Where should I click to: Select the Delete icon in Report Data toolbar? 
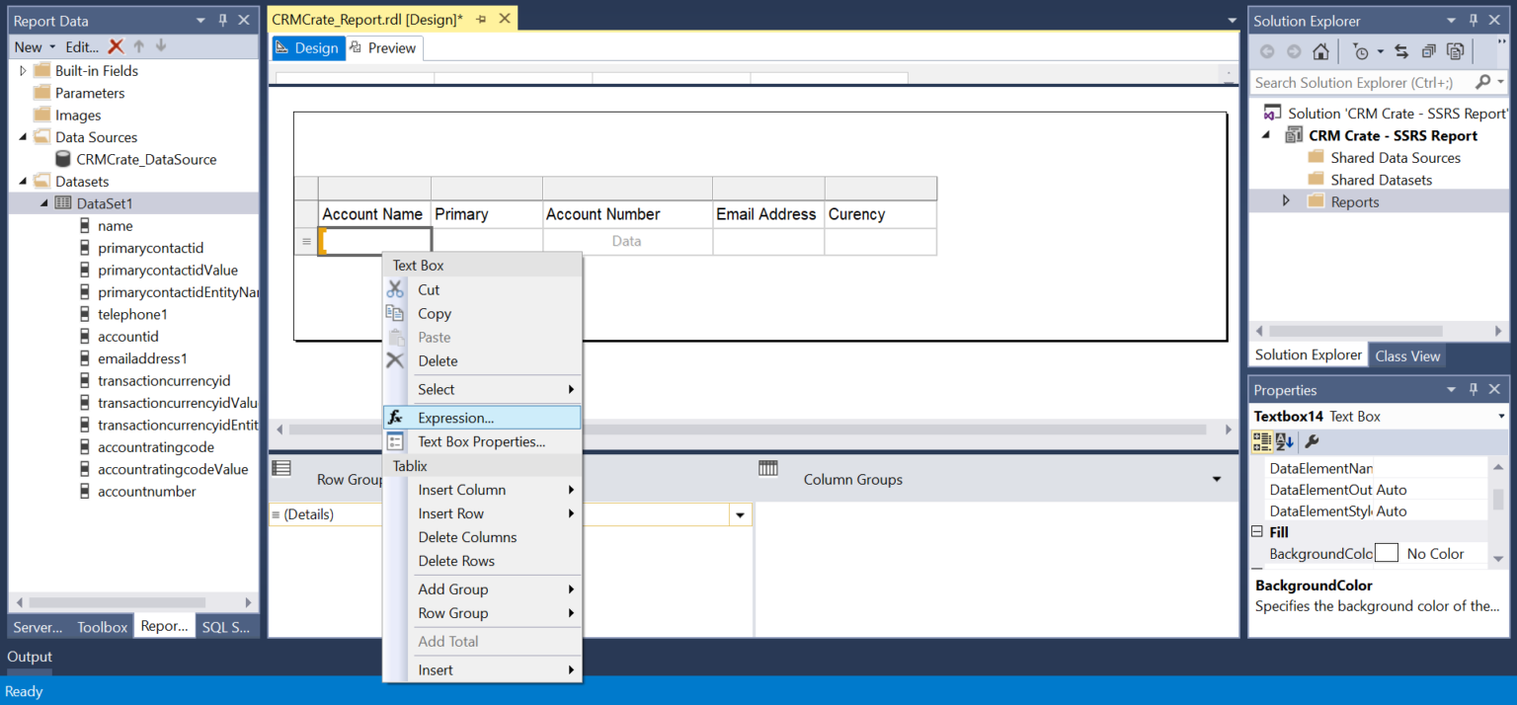[x=115, y=46]
